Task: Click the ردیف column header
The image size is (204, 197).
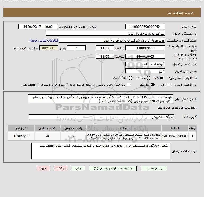Action: [x=192, y=128]
